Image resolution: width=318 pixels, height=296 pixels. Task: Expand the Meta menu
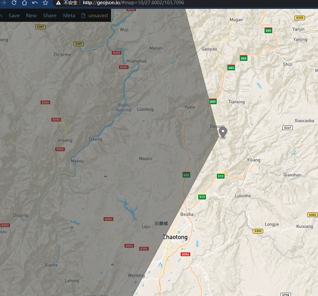pos(69,16)
